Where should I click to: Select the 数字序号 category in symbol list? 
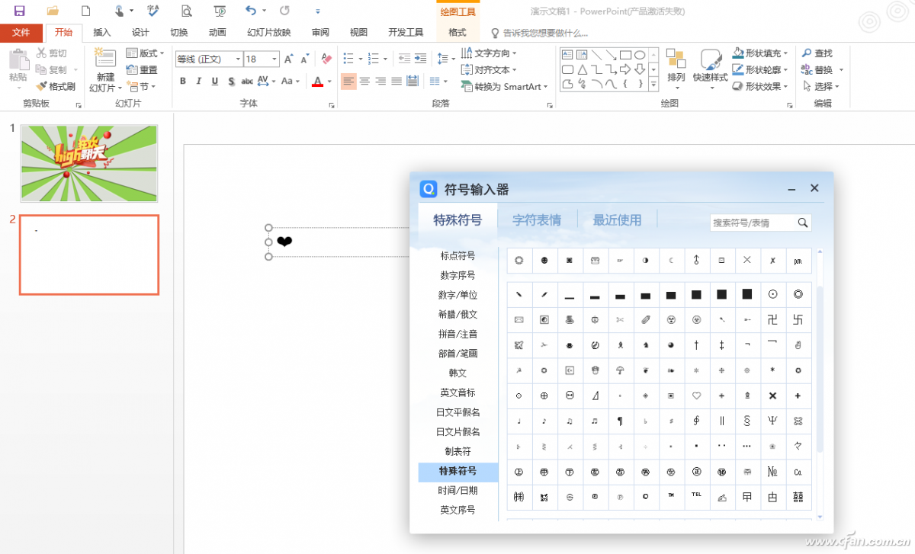[457, 275]
